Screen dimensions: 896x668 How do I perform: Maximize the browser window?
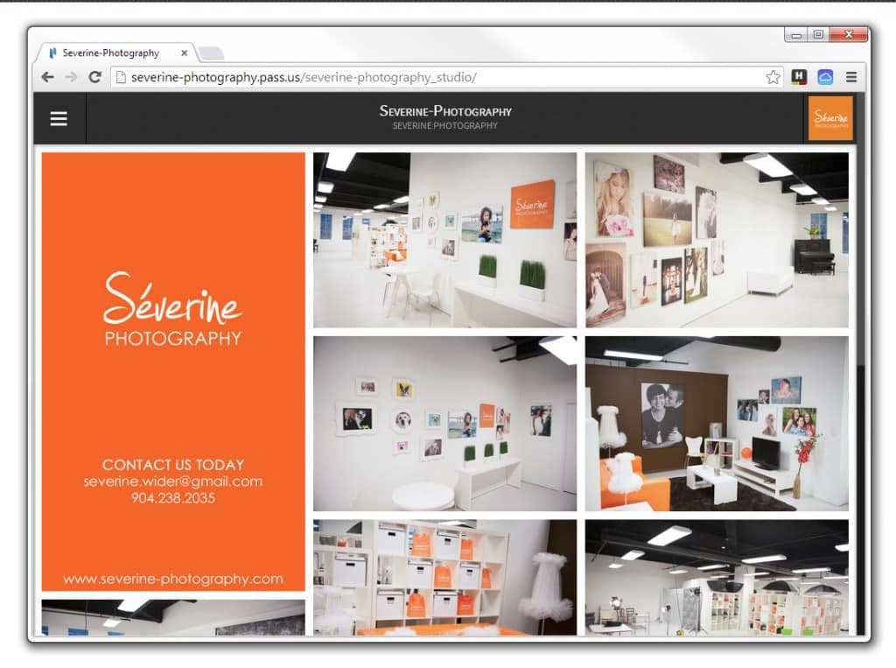(x=818, y=35)
